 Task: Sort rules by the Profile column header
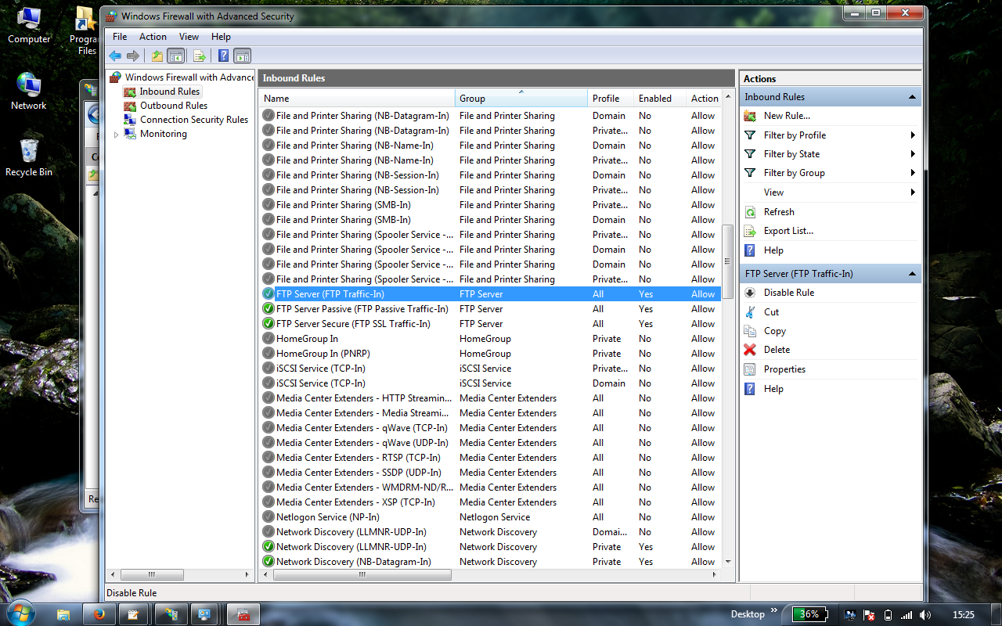611,99
